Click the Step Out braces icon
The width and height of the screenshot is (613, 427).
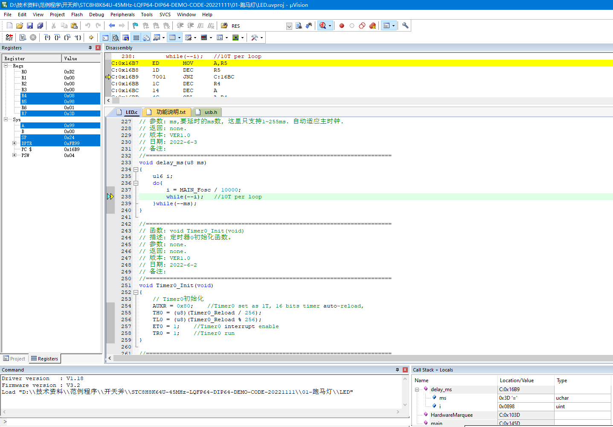pos(67,38)
